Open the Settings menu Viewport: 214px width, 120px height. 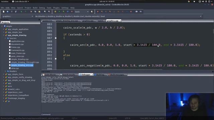(x=65, y=8)
